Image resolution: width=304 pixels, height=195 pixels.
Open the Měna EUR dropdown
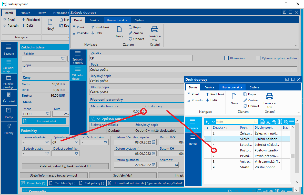pos(48,114)
